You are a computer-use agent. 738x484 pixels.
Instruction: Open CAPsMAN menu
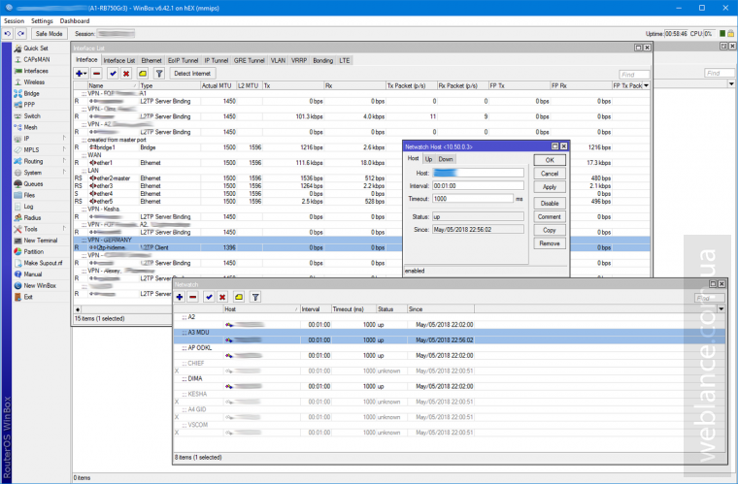pos(37,59)
